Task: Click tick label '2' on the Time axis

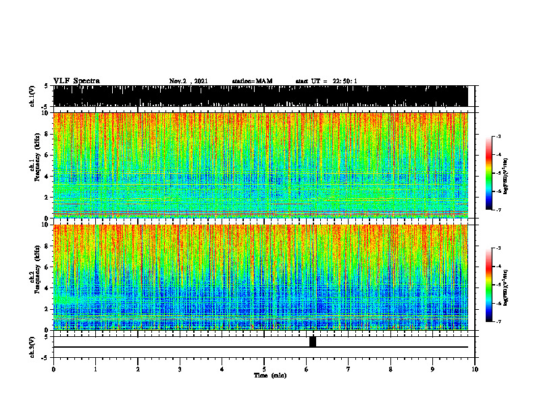Action: point(138,369)
